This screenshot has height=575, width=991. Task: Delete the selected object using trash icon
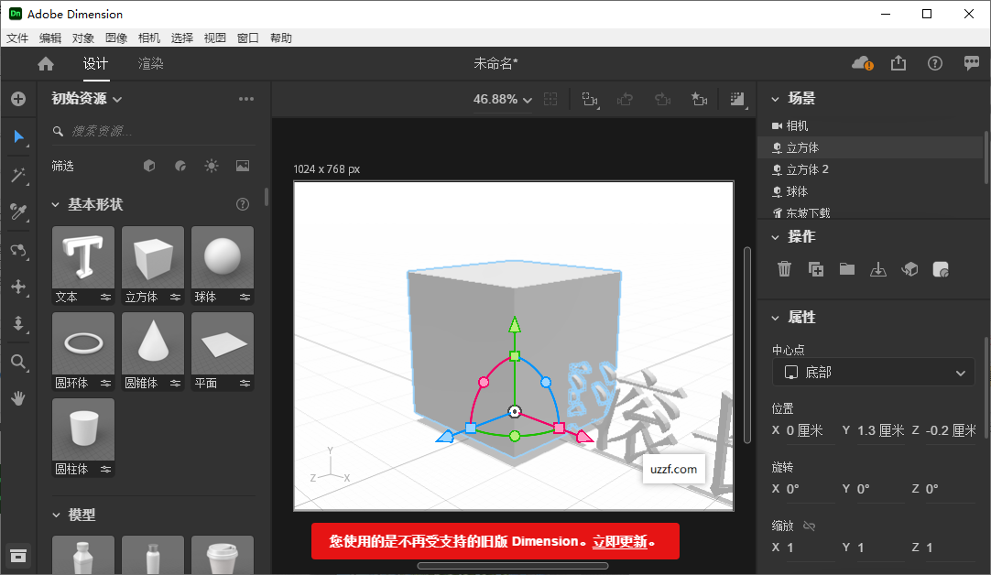(784, 268)
